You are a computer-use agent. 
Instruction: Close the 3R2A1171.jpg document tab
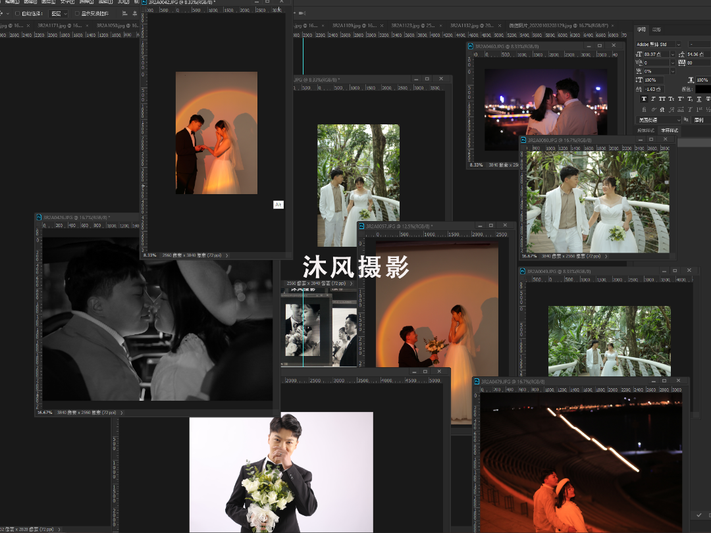tap(87, 26)
